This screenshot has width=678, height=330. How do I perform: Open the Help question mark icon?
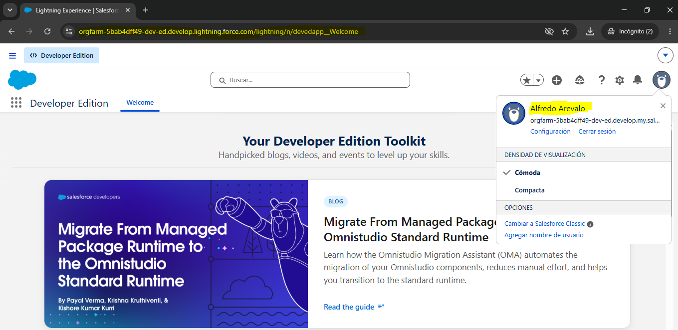602,80
